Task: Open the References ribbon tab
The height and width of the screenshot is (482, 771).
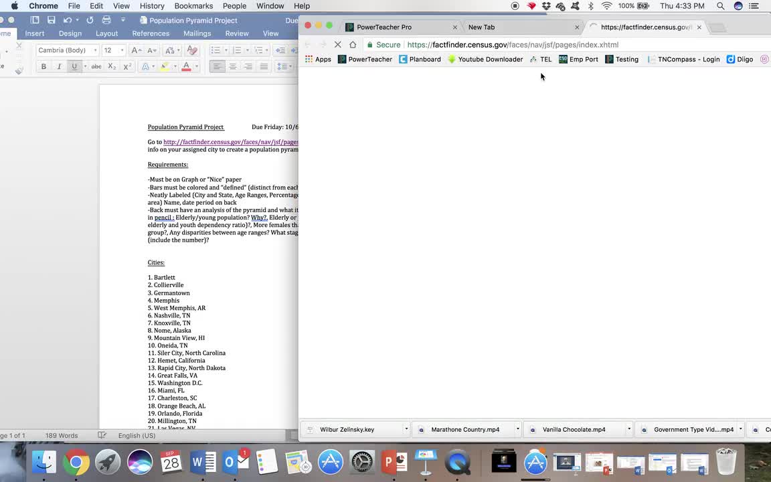Action: point(151,33)
